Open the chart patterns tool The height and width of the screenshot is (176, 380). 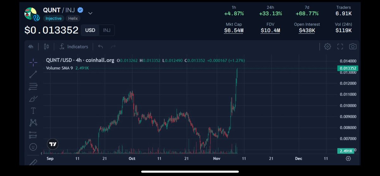point(33,122)
